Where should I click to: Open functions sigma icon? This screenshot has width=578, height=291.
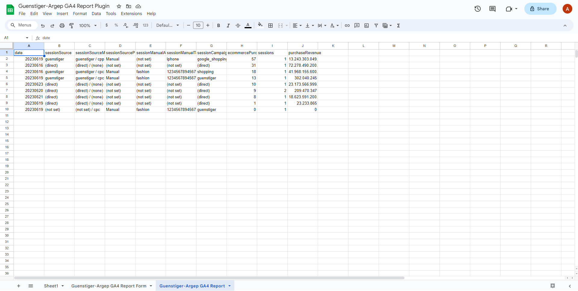click(398, 26)
